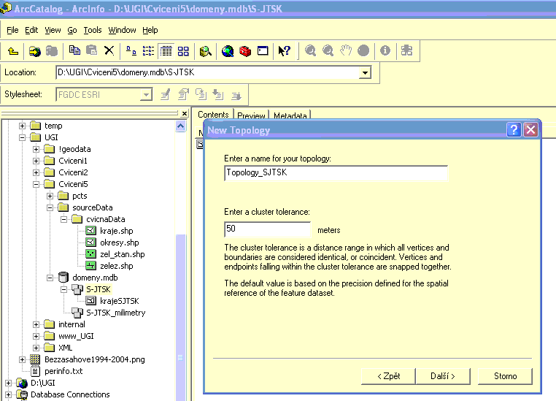
Task: Select the Contents tab
Action: click(x=213, y=114)
